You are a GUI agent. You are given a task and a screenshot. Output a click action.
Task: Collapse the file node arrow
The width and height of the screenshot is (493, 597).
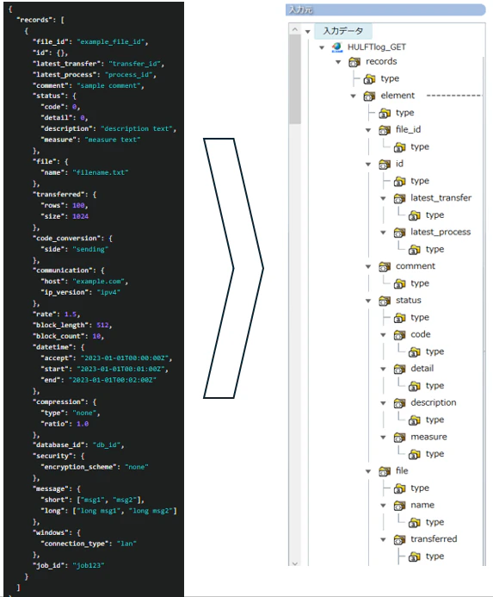point(368,471)
